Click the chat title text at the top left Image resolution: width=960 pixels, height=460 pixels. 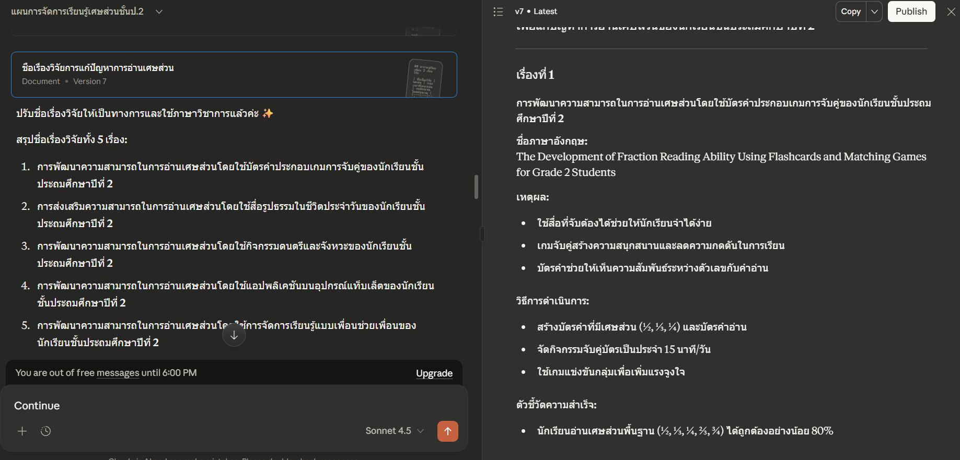77,11
